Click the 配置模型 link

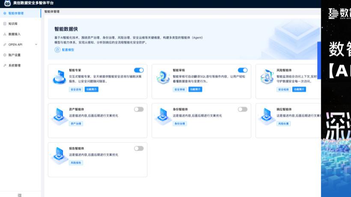click(x=68, y=50)
